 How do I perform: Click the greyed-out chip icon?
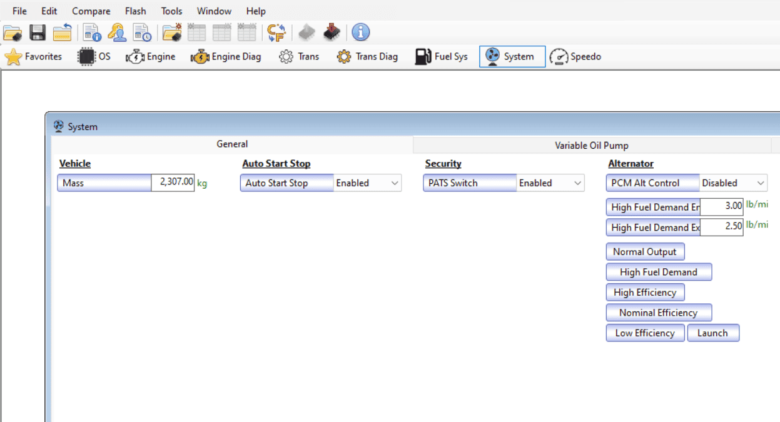(306, 33)
